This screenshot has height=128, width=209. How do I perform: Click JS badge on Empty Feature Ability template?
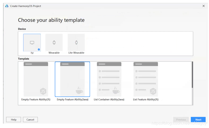click(43, 91)
